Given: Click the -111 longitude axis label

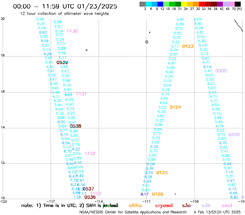Looking at the screenshot, I should click(x=147, y=201).
